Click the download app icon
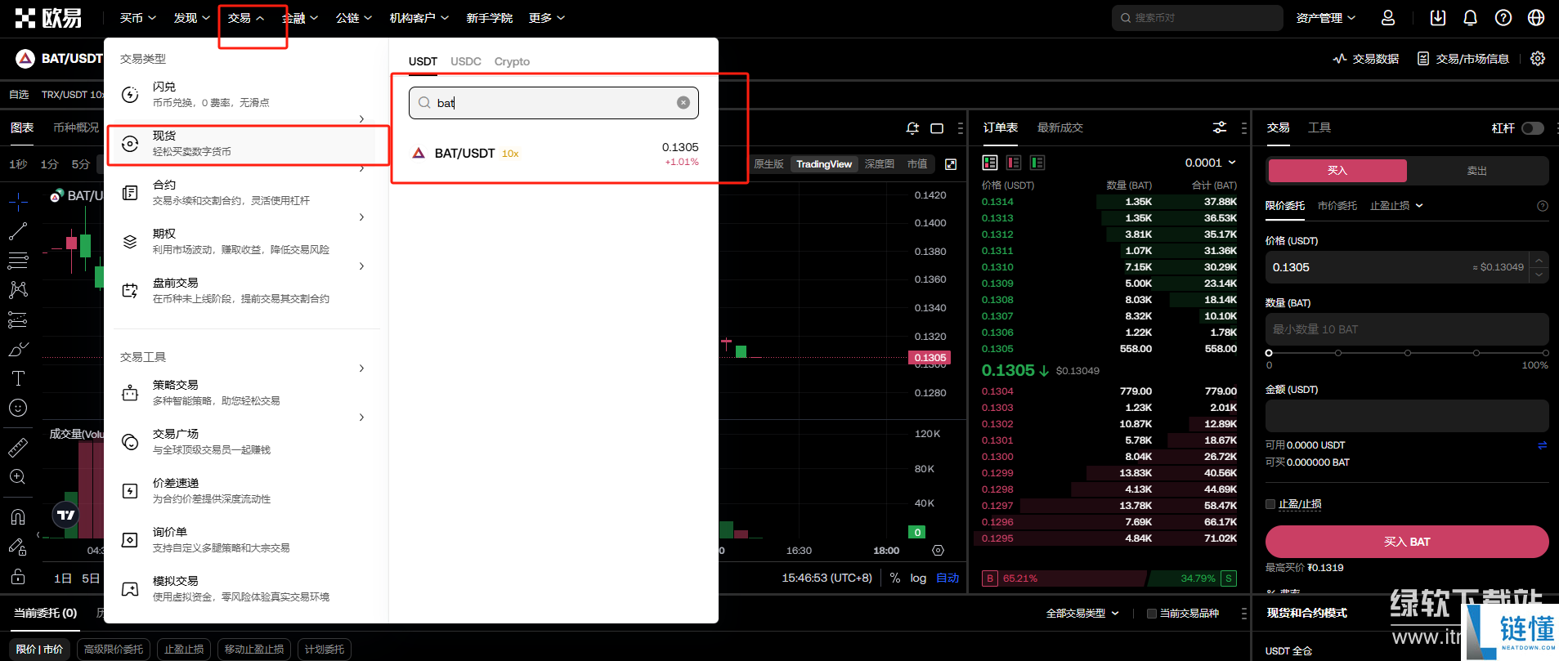1559x661 pixels. point(1438,18)
